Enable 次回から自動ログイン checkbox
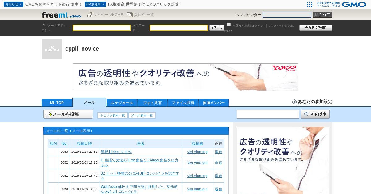 tap(229, 25)
